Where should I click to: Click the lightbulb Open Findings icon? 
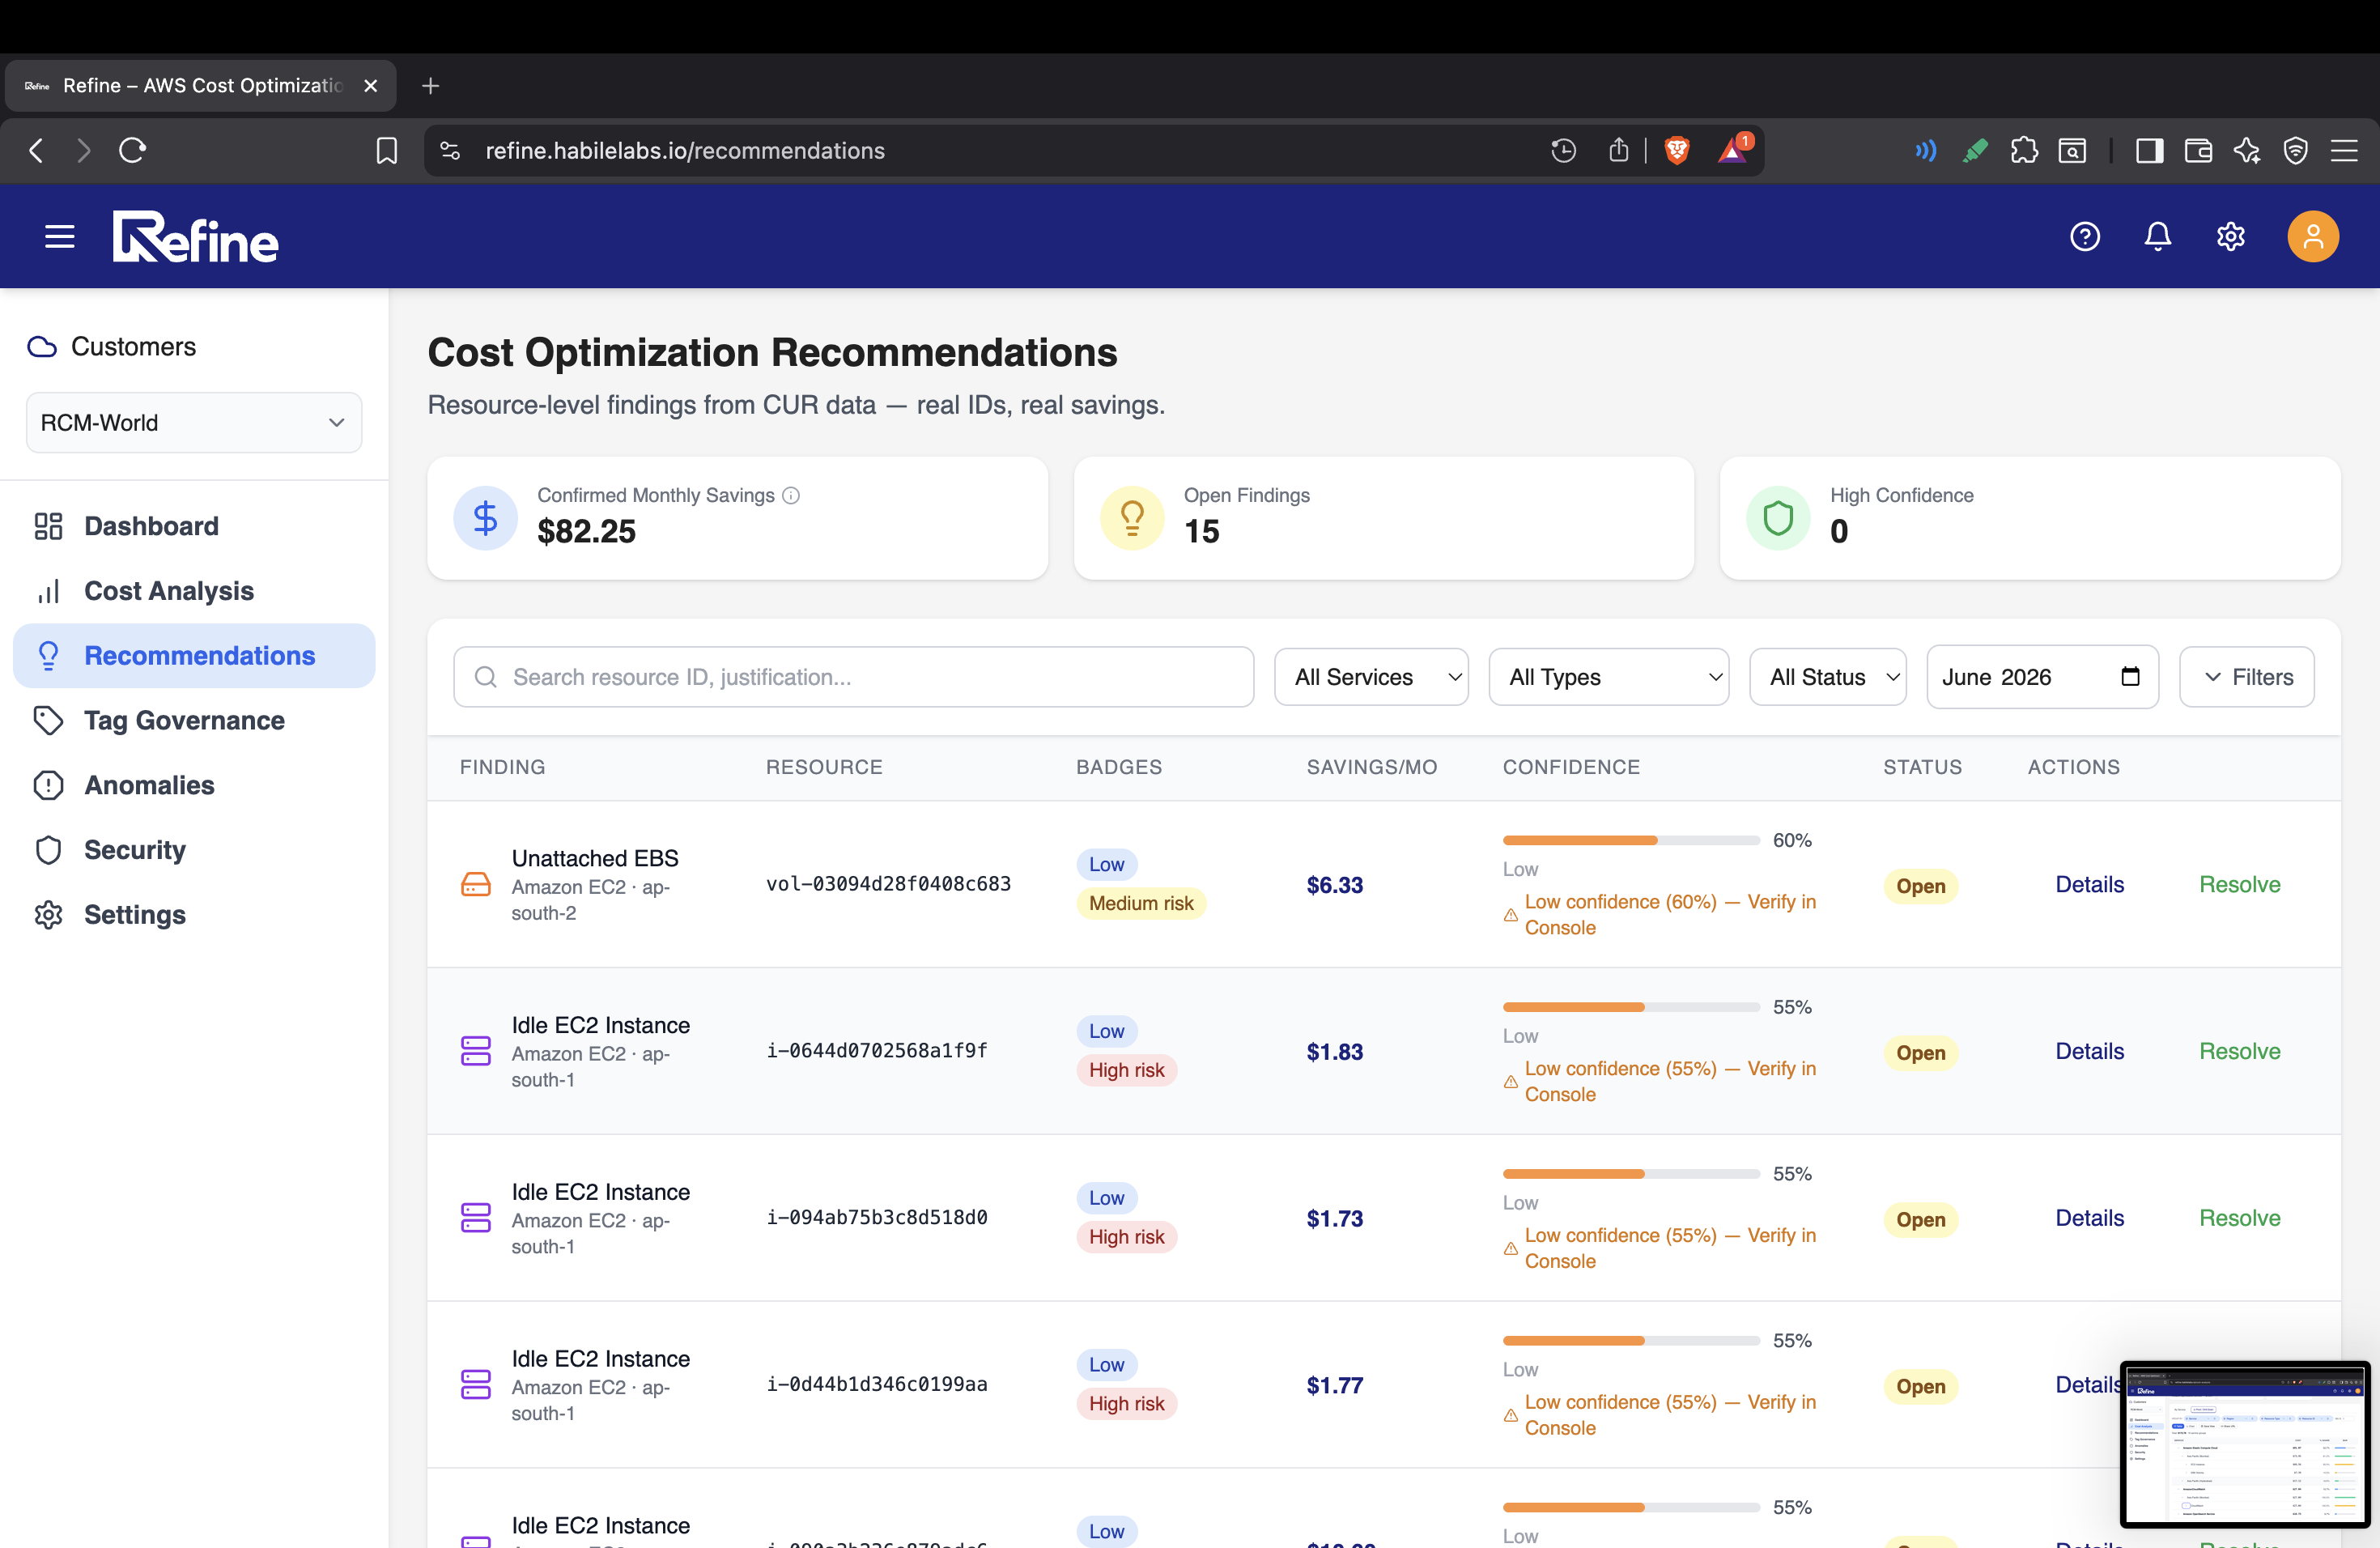pos(1132,518)
